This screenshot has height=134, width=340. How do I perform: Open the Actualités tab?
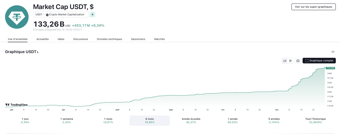(x=42, y=39)
